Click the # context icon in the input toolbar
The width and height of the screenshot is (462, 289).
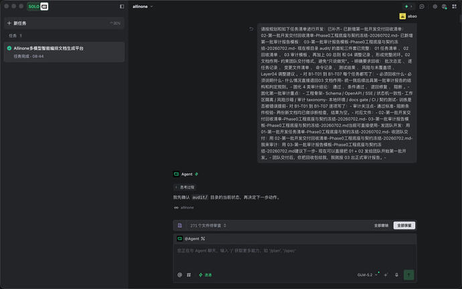coord(189,275)
